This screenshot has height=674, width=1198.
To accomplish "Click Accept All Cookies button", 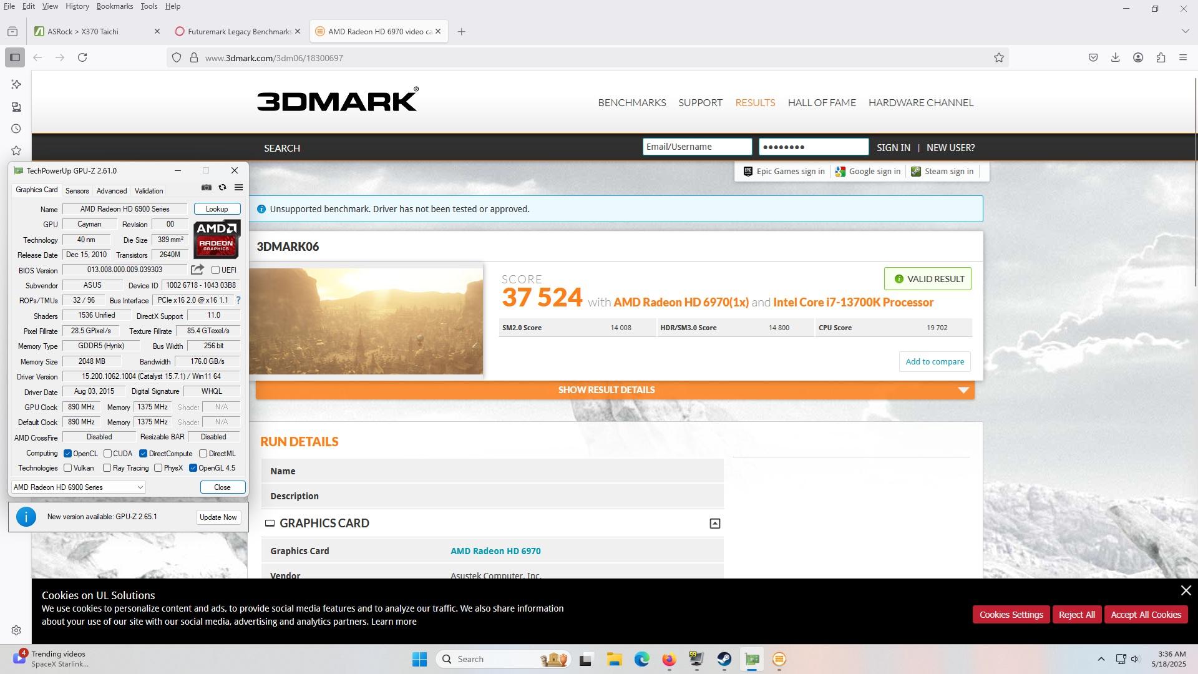I will (x=1146, y=615).
